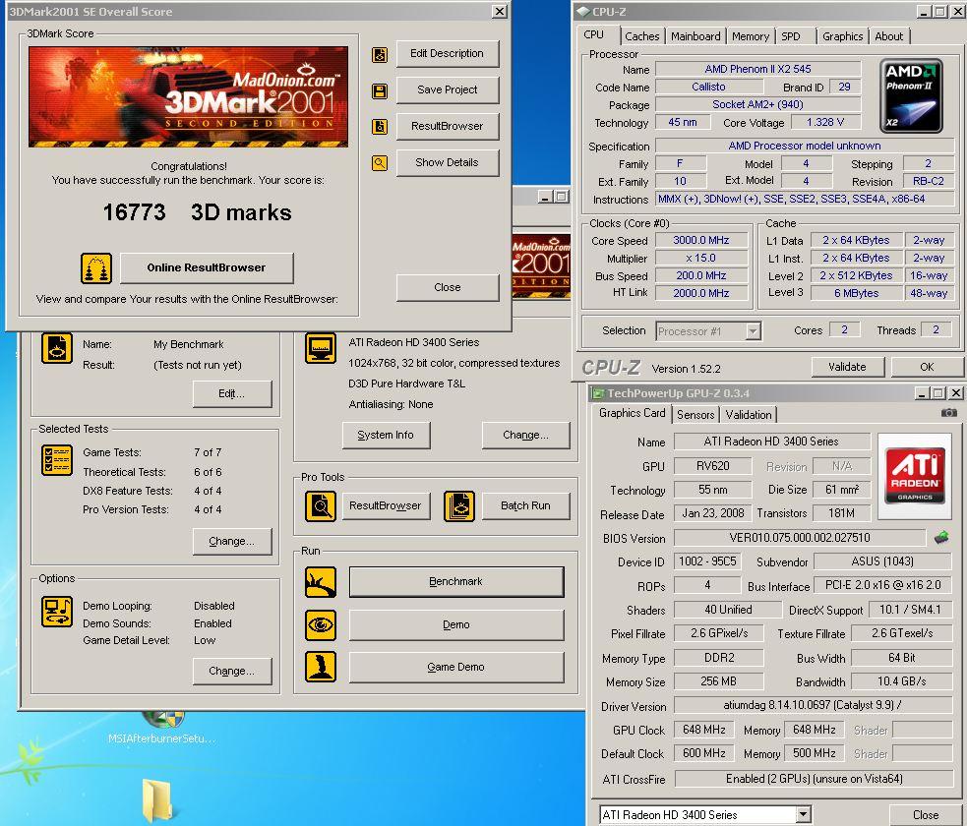The image size is (967, 826).
Task: Click Change... for display settings
Action: (525, 436)
